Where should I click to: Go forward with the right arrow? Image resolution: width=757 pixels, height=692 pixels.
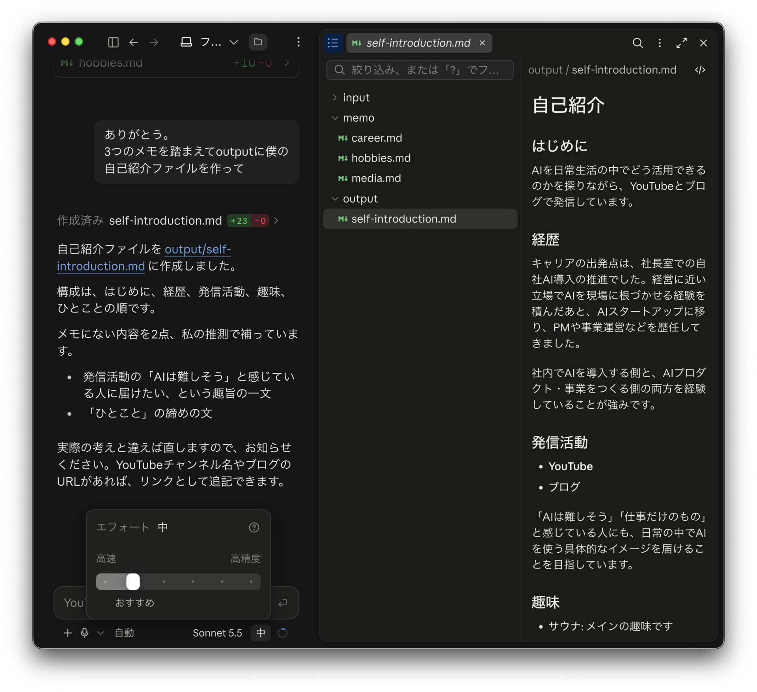(x=154, y=42)
